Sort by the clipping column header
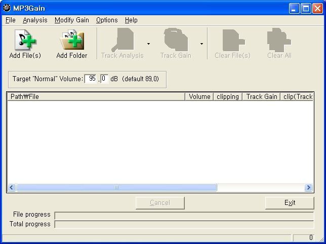326x244 pixels. (228, 97)
